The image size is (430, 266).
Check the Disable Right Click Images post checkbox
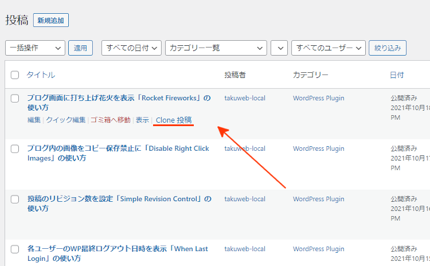15,148
